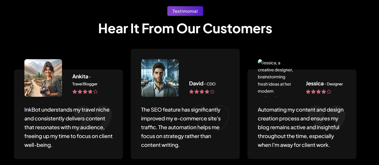Click Ankita's InkBot testimonial text
Screen dimensions: 379x165
68,127
